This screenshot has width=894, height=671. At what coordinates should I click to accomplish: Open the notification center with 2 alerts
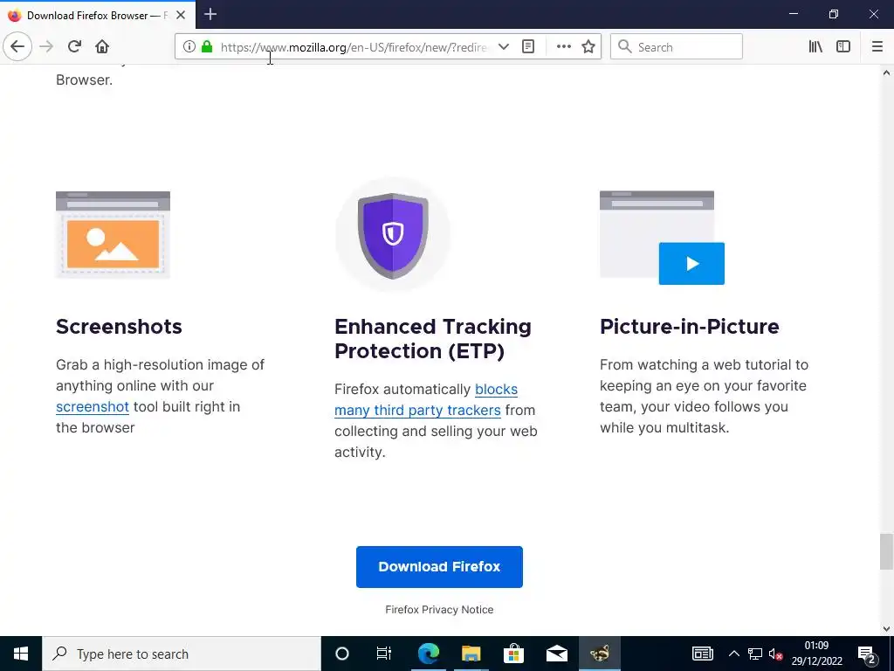[867, 654]
